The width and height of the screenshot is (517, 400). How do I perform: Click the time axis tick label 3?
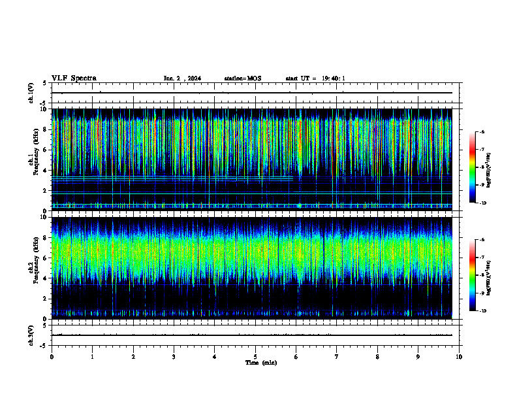pyautogui.click(x=174, y=357)
